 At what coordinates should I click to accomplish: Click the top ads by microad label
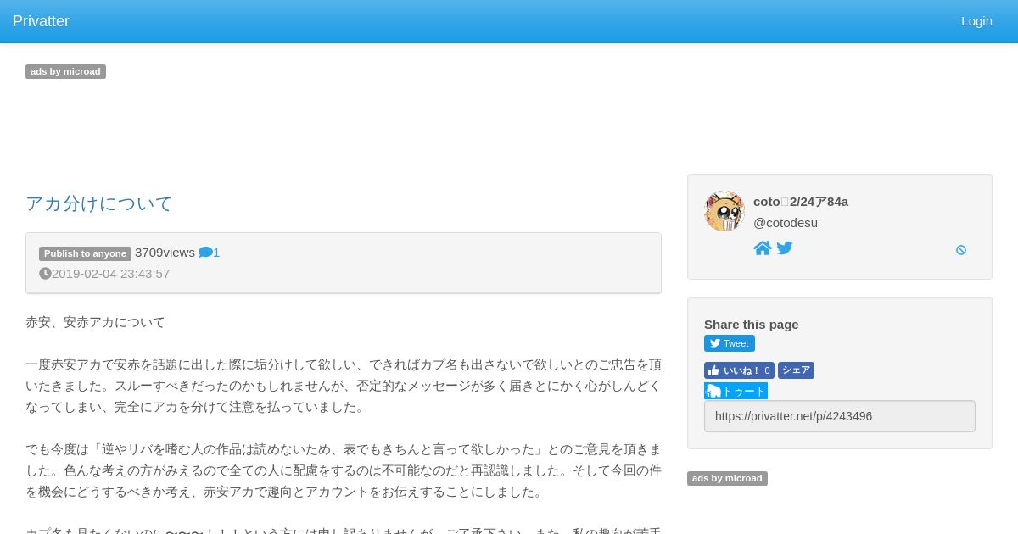click(x=65, y=71)
